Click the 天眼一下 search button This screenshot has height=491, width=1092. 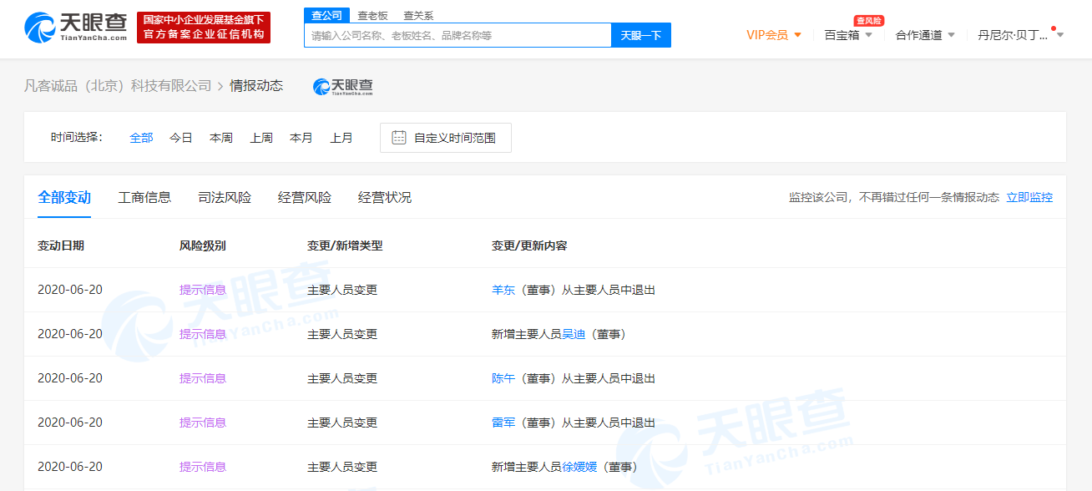point(641,35)
